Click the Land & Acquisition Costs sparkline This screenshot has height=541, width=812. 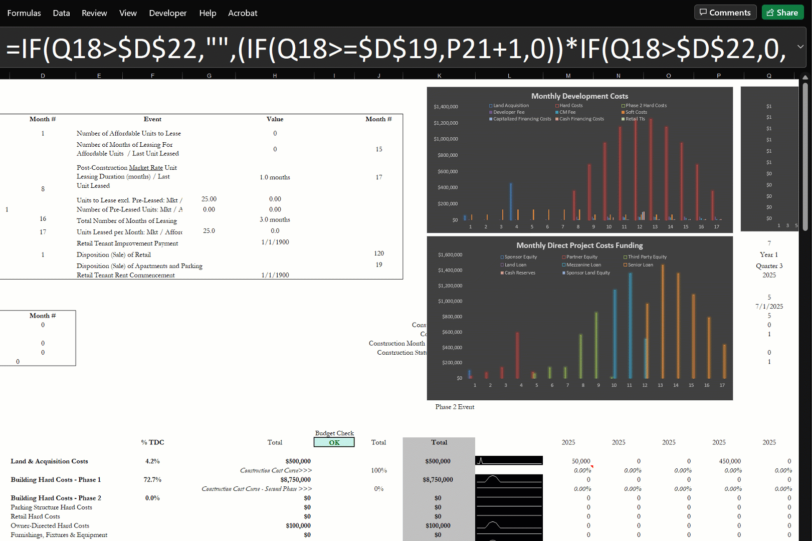tap(509, 461)
